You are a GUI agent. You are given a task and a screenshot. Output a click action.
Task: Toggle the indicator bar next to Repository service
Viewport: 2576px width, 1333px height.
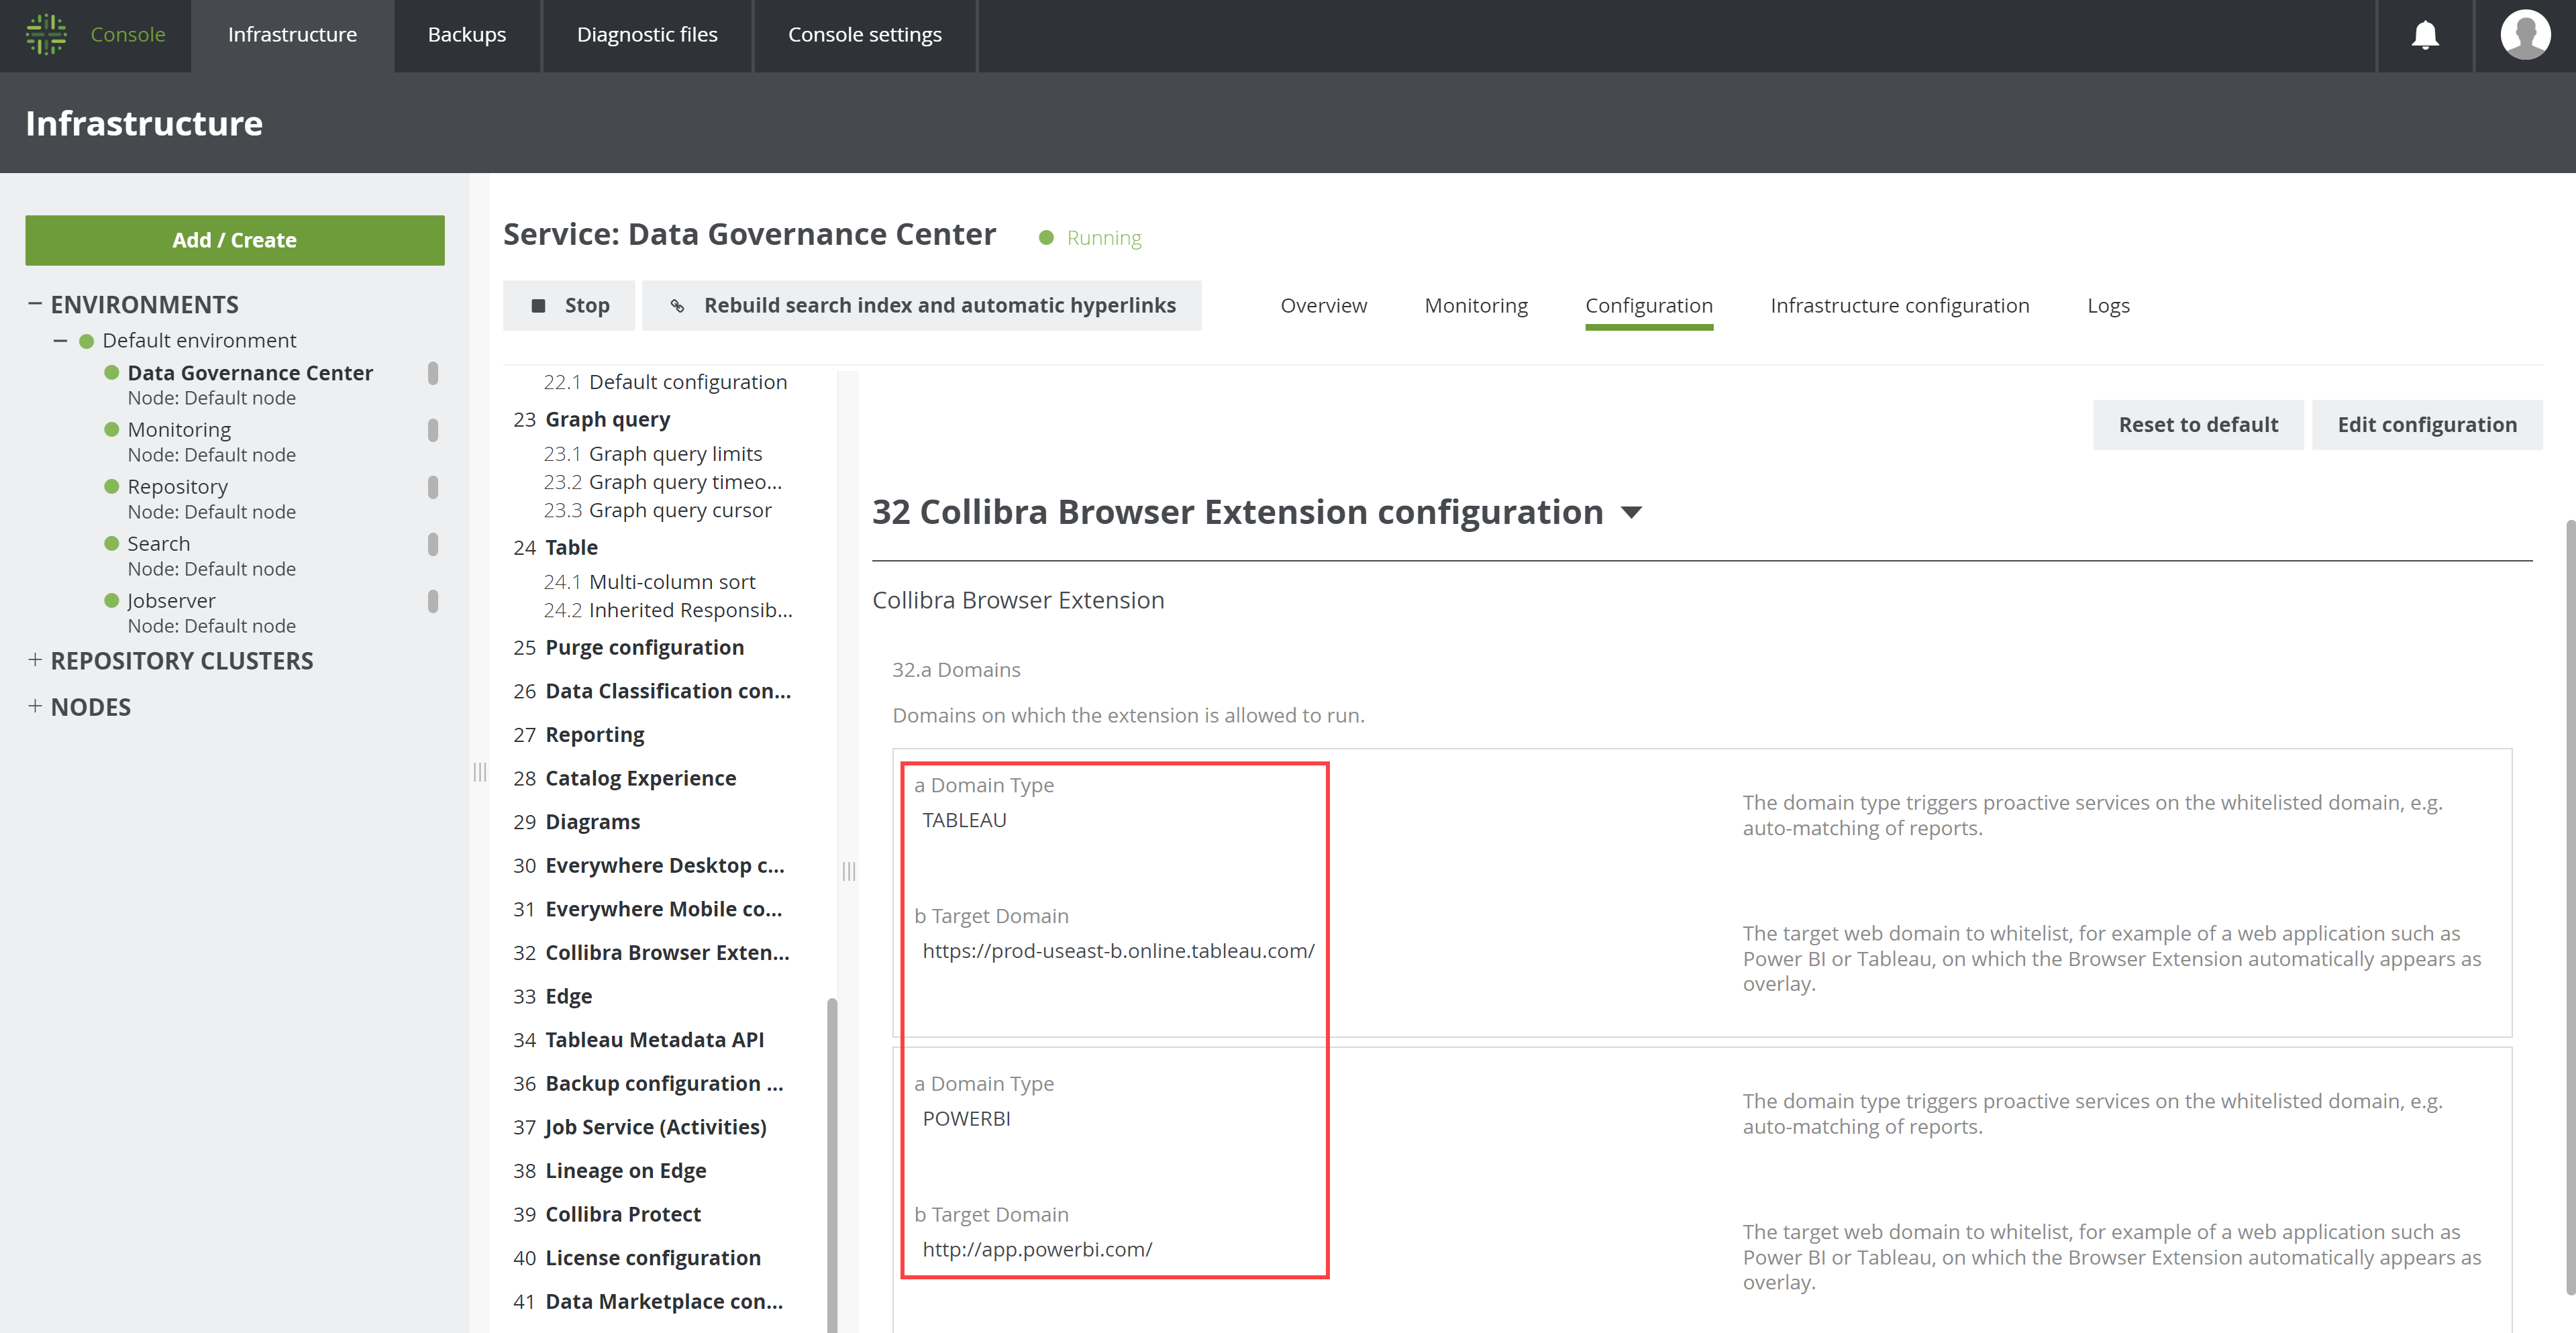pos(432,488)
